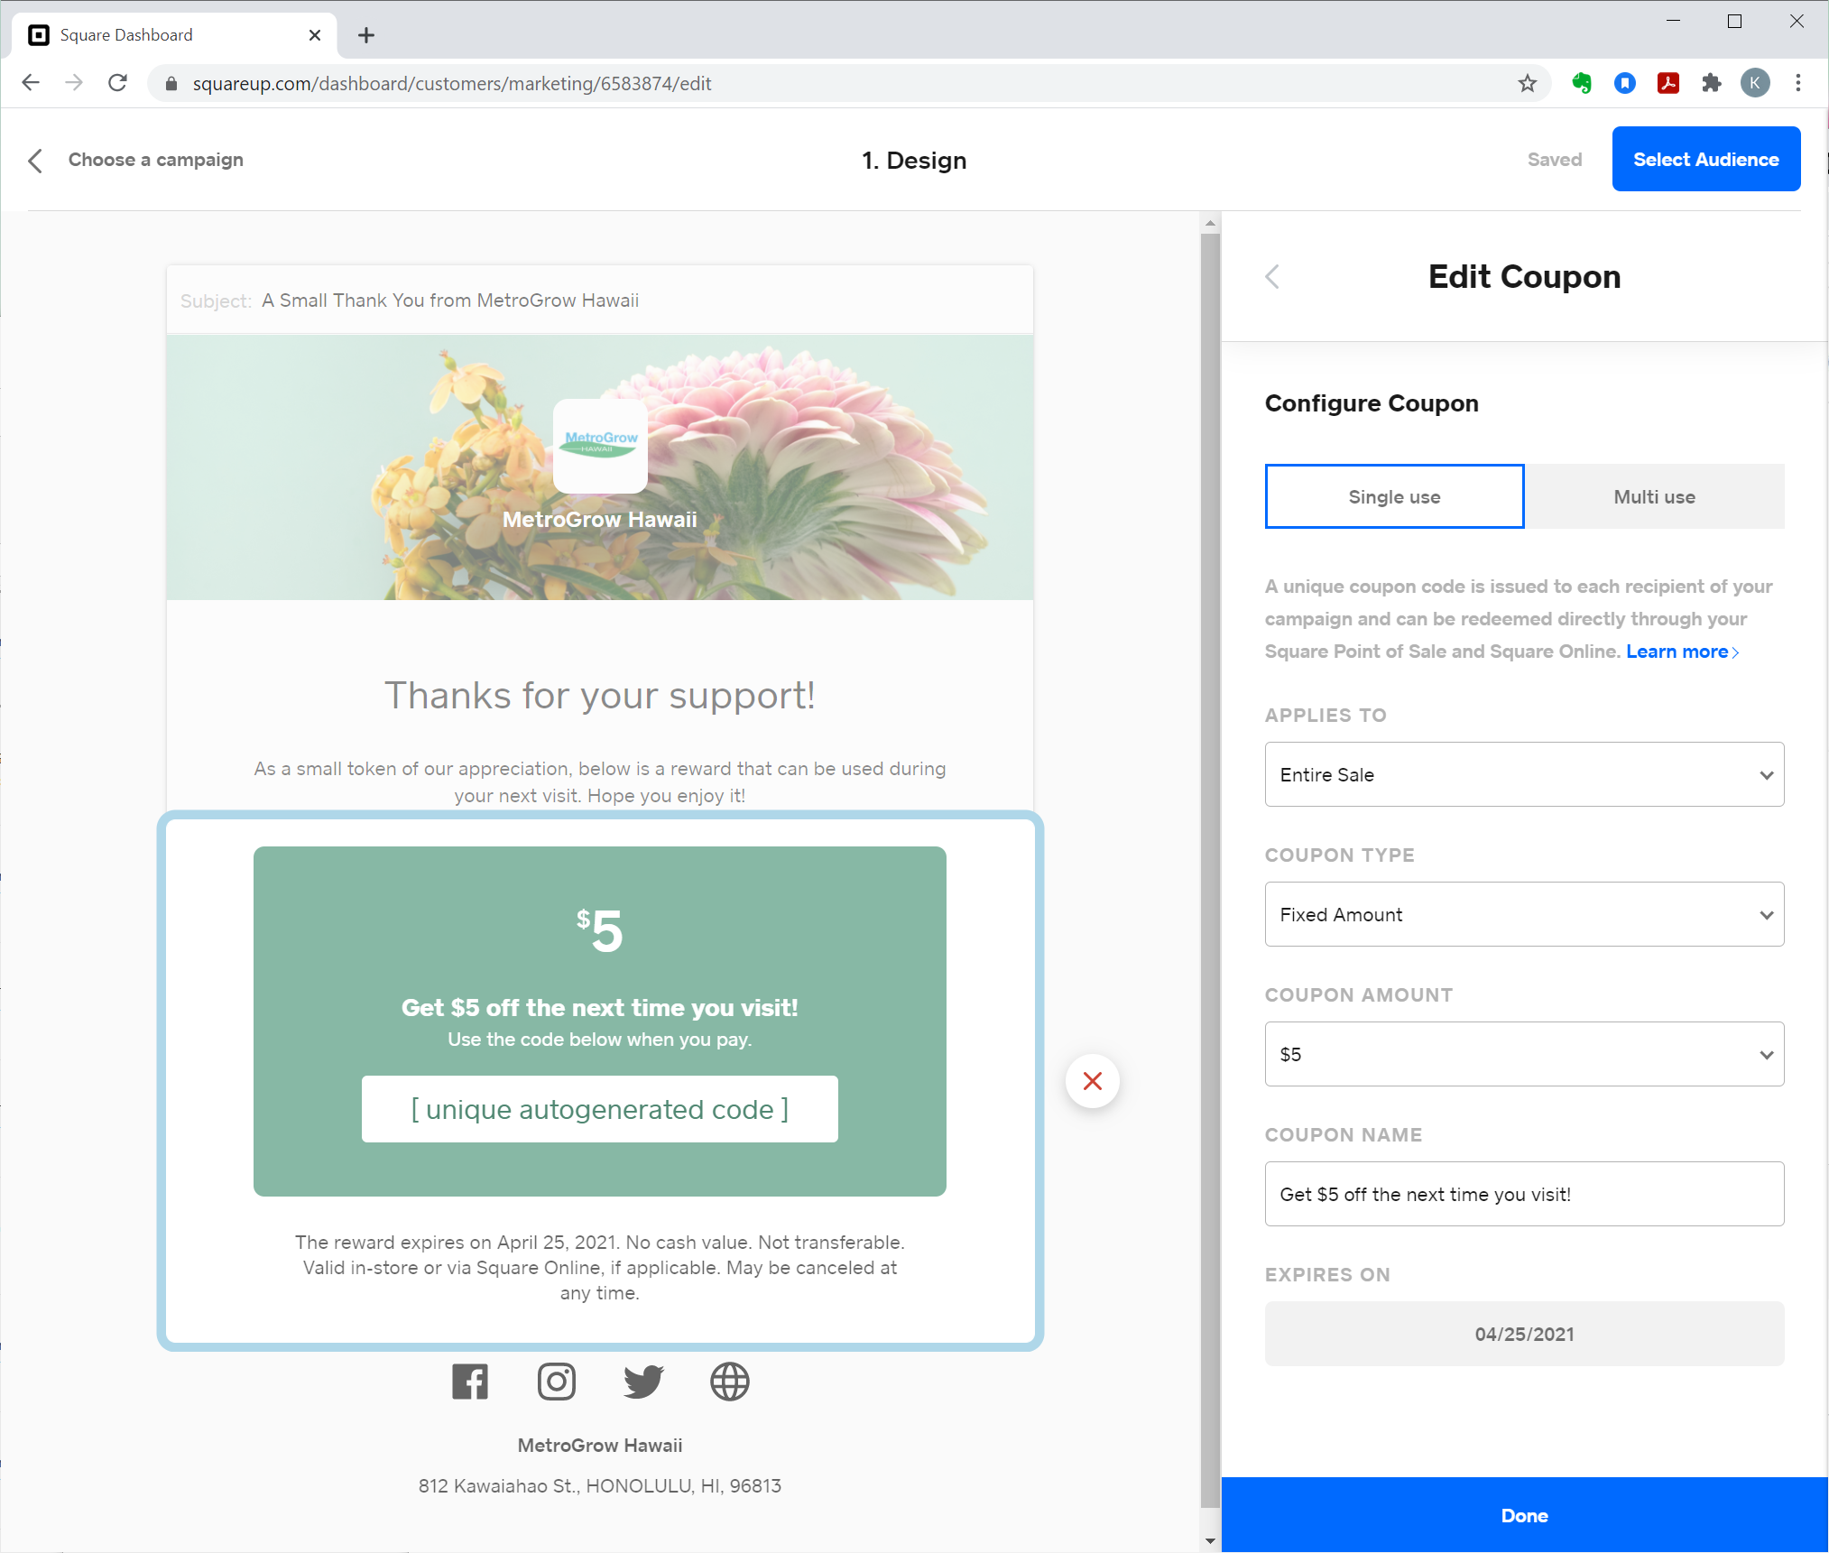Click the browser favorites star icon
Image resolution: width=1829 pixels, height=1553 pixels.
point(1529,83)
